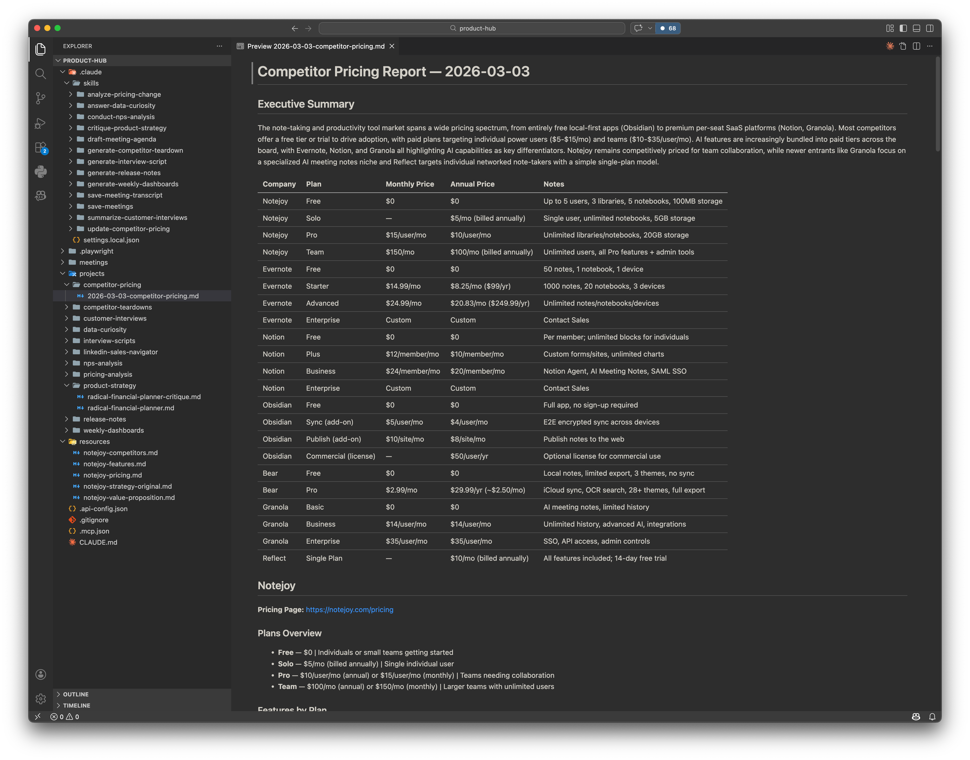Open the Search view in activity bar
The width and height of the screenshot is (970, 760).
click(40, 74)
